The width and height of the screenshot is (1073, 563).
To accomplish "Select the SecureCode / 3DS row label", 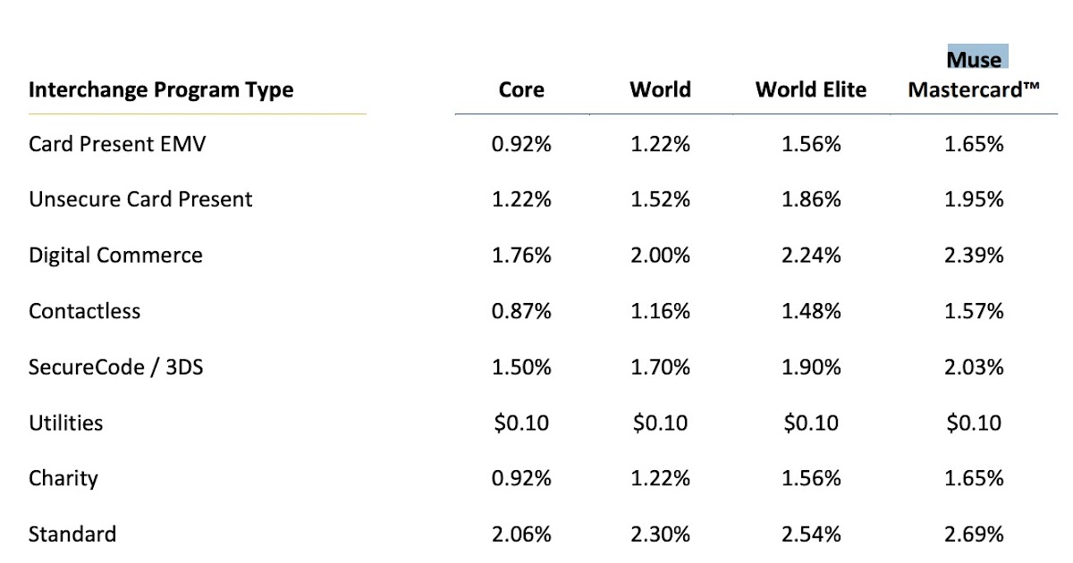I will (x=115, y=366).
